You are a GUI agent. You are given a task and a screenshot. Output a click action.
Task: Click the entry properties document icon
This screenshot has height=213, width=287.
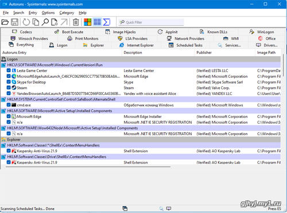click(x=55, y=22)
